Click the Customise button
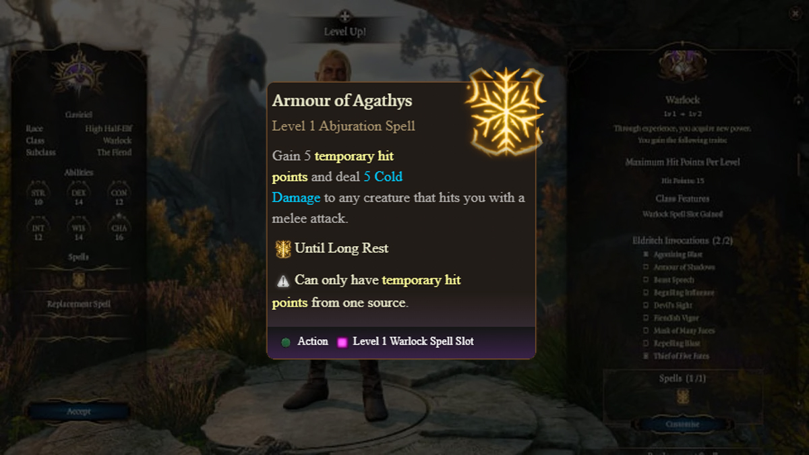Viewport: 809px width, 455px height. click(x=684, y=425)
